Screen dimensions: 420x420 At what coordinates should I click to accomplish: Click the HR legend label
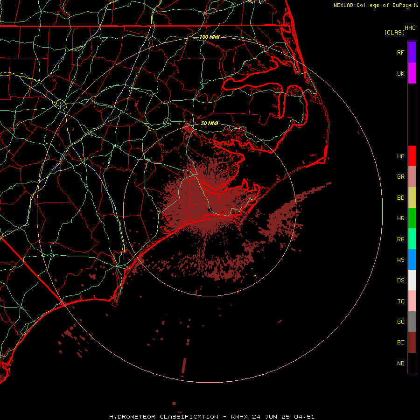(x=400, y=218)
